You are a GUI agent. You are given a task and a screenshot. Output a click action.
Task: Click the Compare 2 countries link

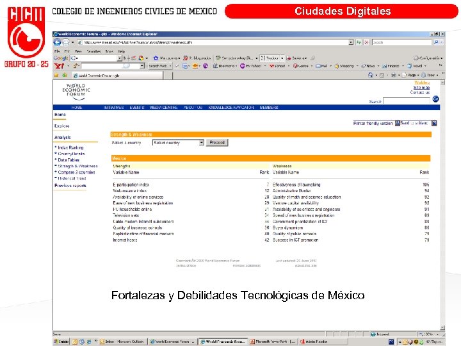(76, 172)
